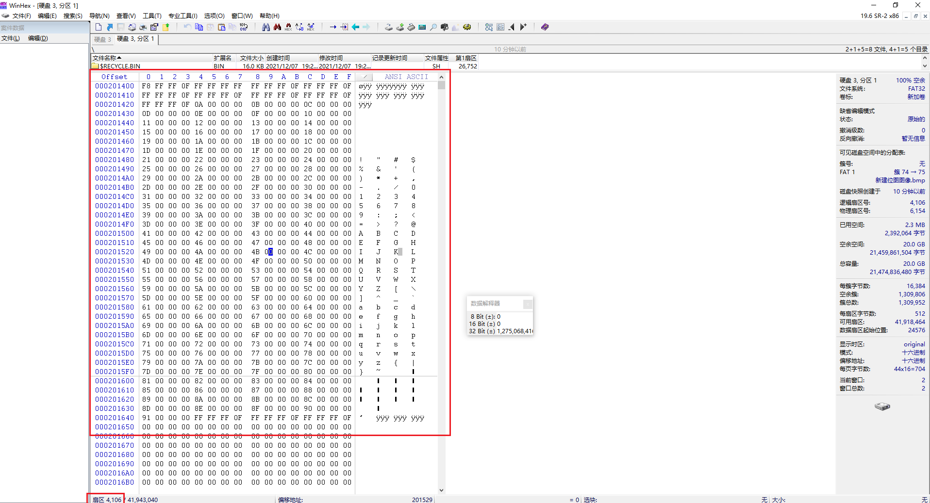Viewport: 930px width, 503px height.
Task: Undo last edit with the undo arrow icon
Action: point(187,27)
